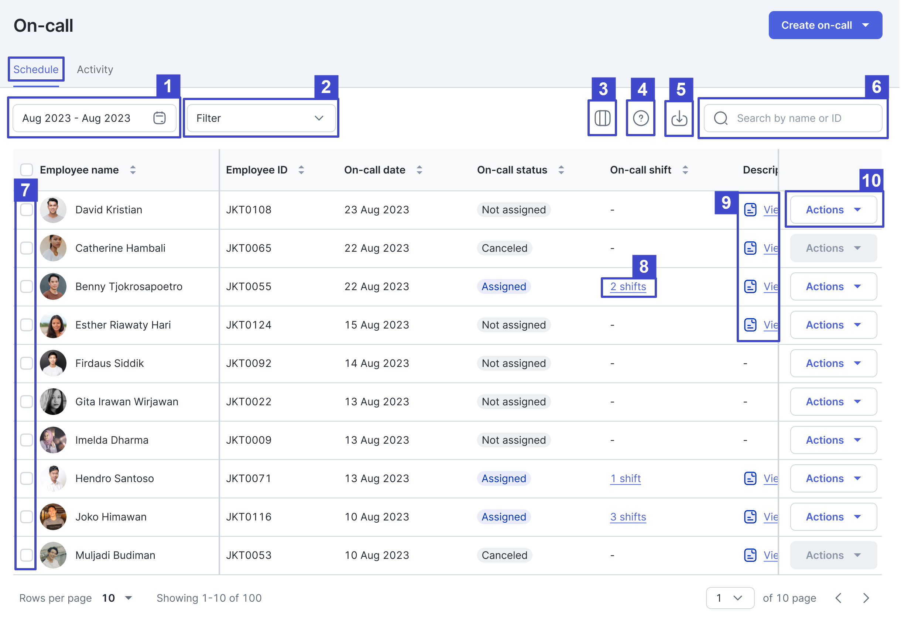The width and height of the screenshot is (901, 629).
Task: Select the Schedule tab
Action: [x=36, y=69]
